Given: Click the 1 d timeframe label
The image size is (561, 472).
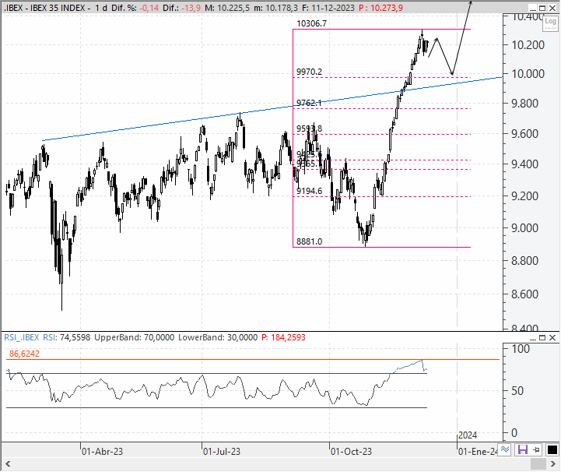Looking at the screenshot, I should tap(101, 8).
